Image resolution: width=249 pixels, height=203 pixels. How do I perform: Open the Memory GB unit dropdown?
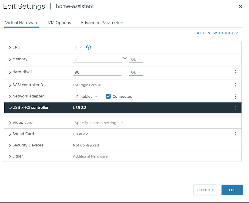click(x=136, y=59)
